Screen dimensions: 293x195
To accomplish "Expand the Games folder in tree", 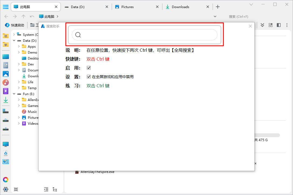I will pos(19,106).
